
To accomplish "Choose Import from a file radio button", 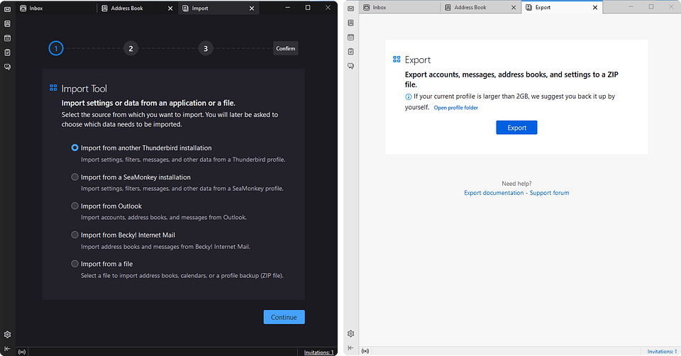I will click(x=75, y=264).
